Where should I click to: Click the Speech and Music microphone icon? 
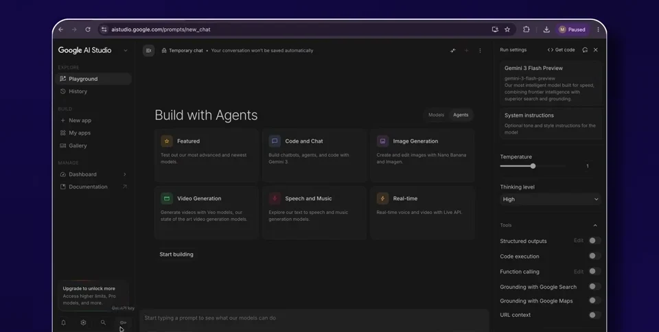point(275,198)
